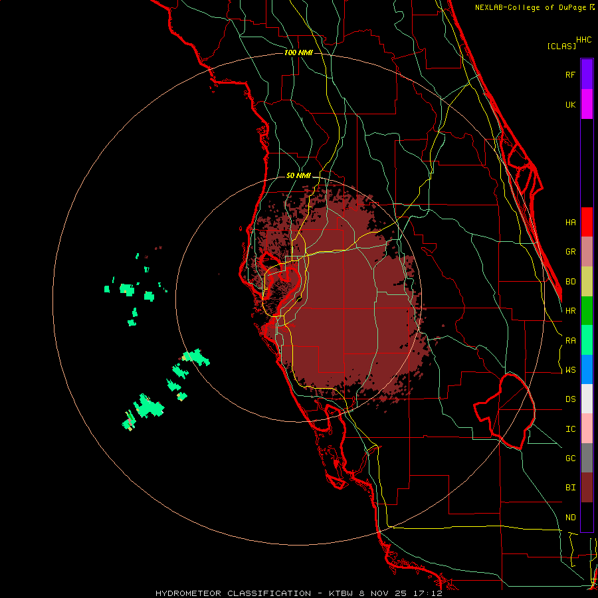Click the DS white legend swatch
598x598 pixels.
pyautogui.click(x=587, y=399)
